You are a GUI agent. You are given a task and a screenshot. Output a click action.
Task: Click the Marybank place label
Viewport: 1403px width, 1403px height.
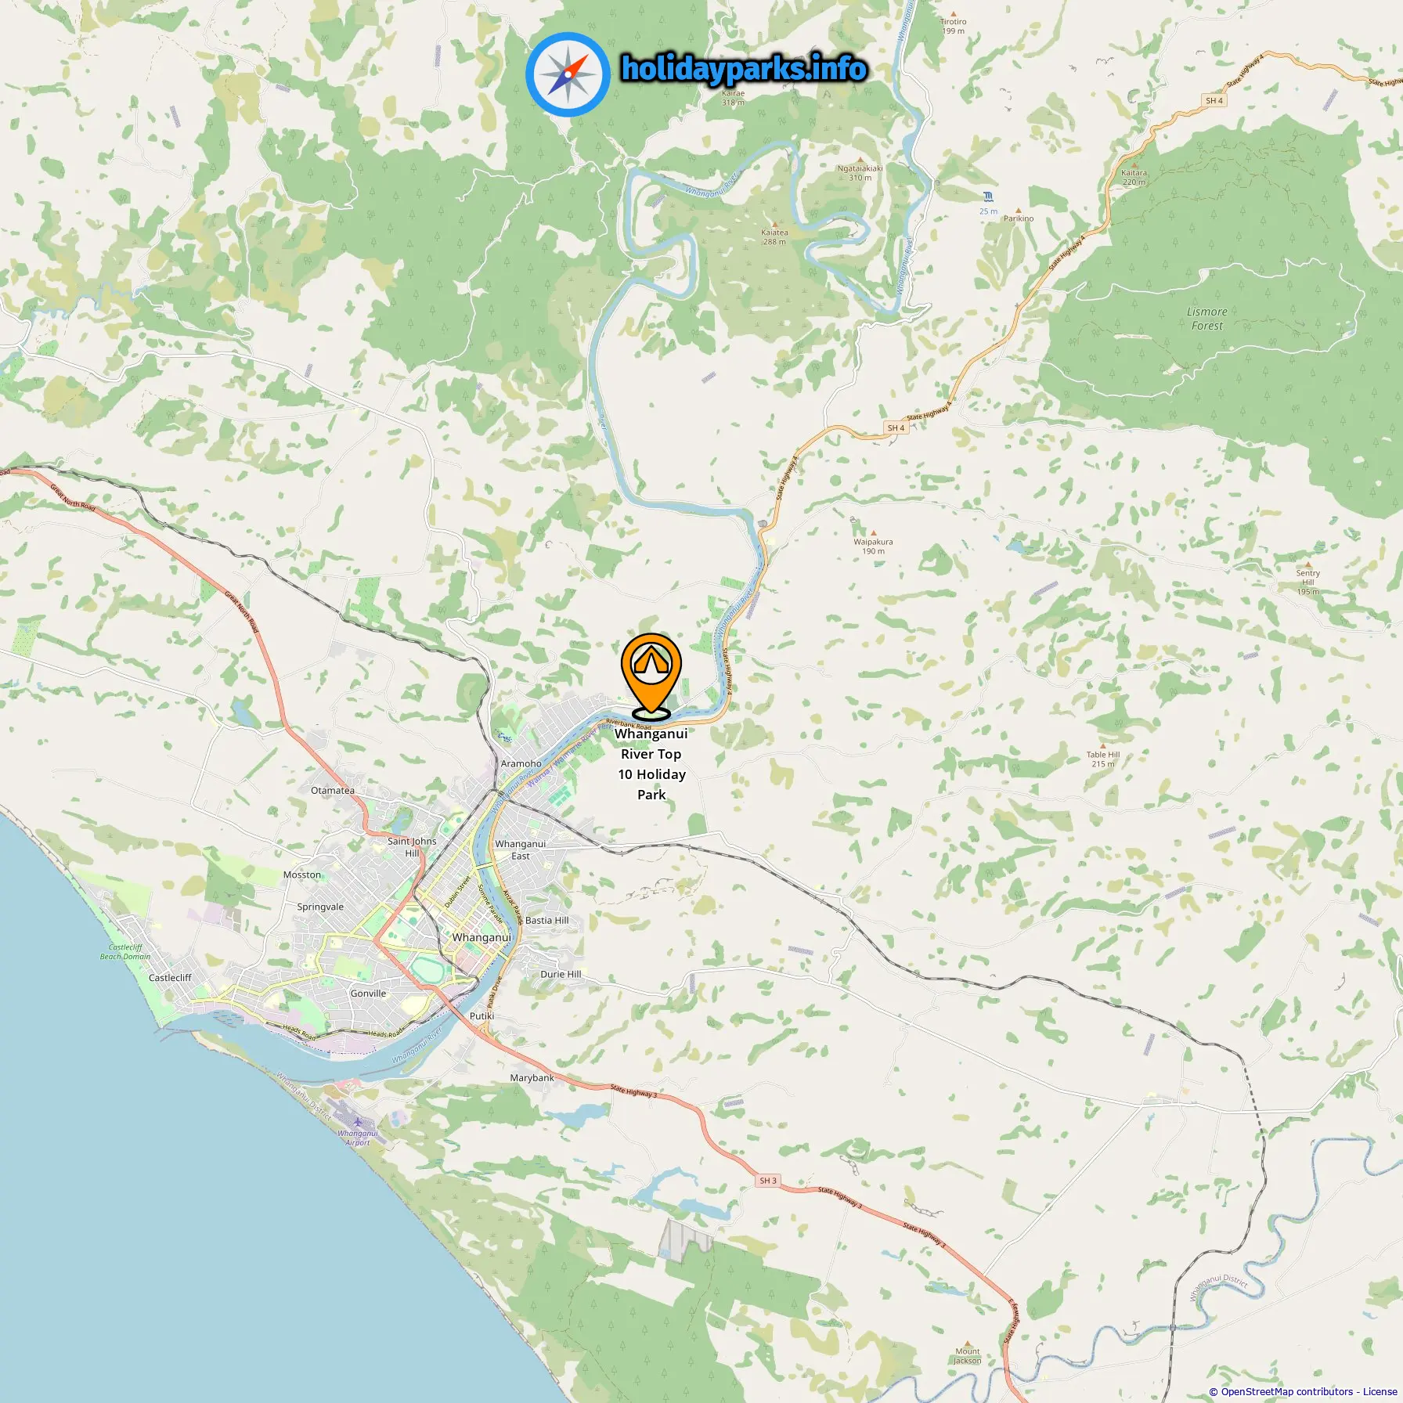tap(532, 1078)
